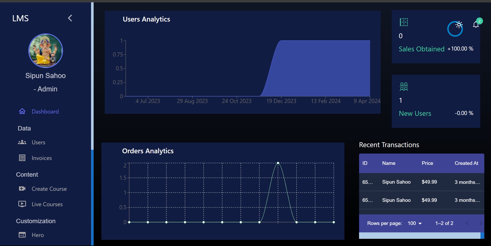Toggle light mode with sun icon
Viewport: 491px width, 246px height.
(459, 25)
